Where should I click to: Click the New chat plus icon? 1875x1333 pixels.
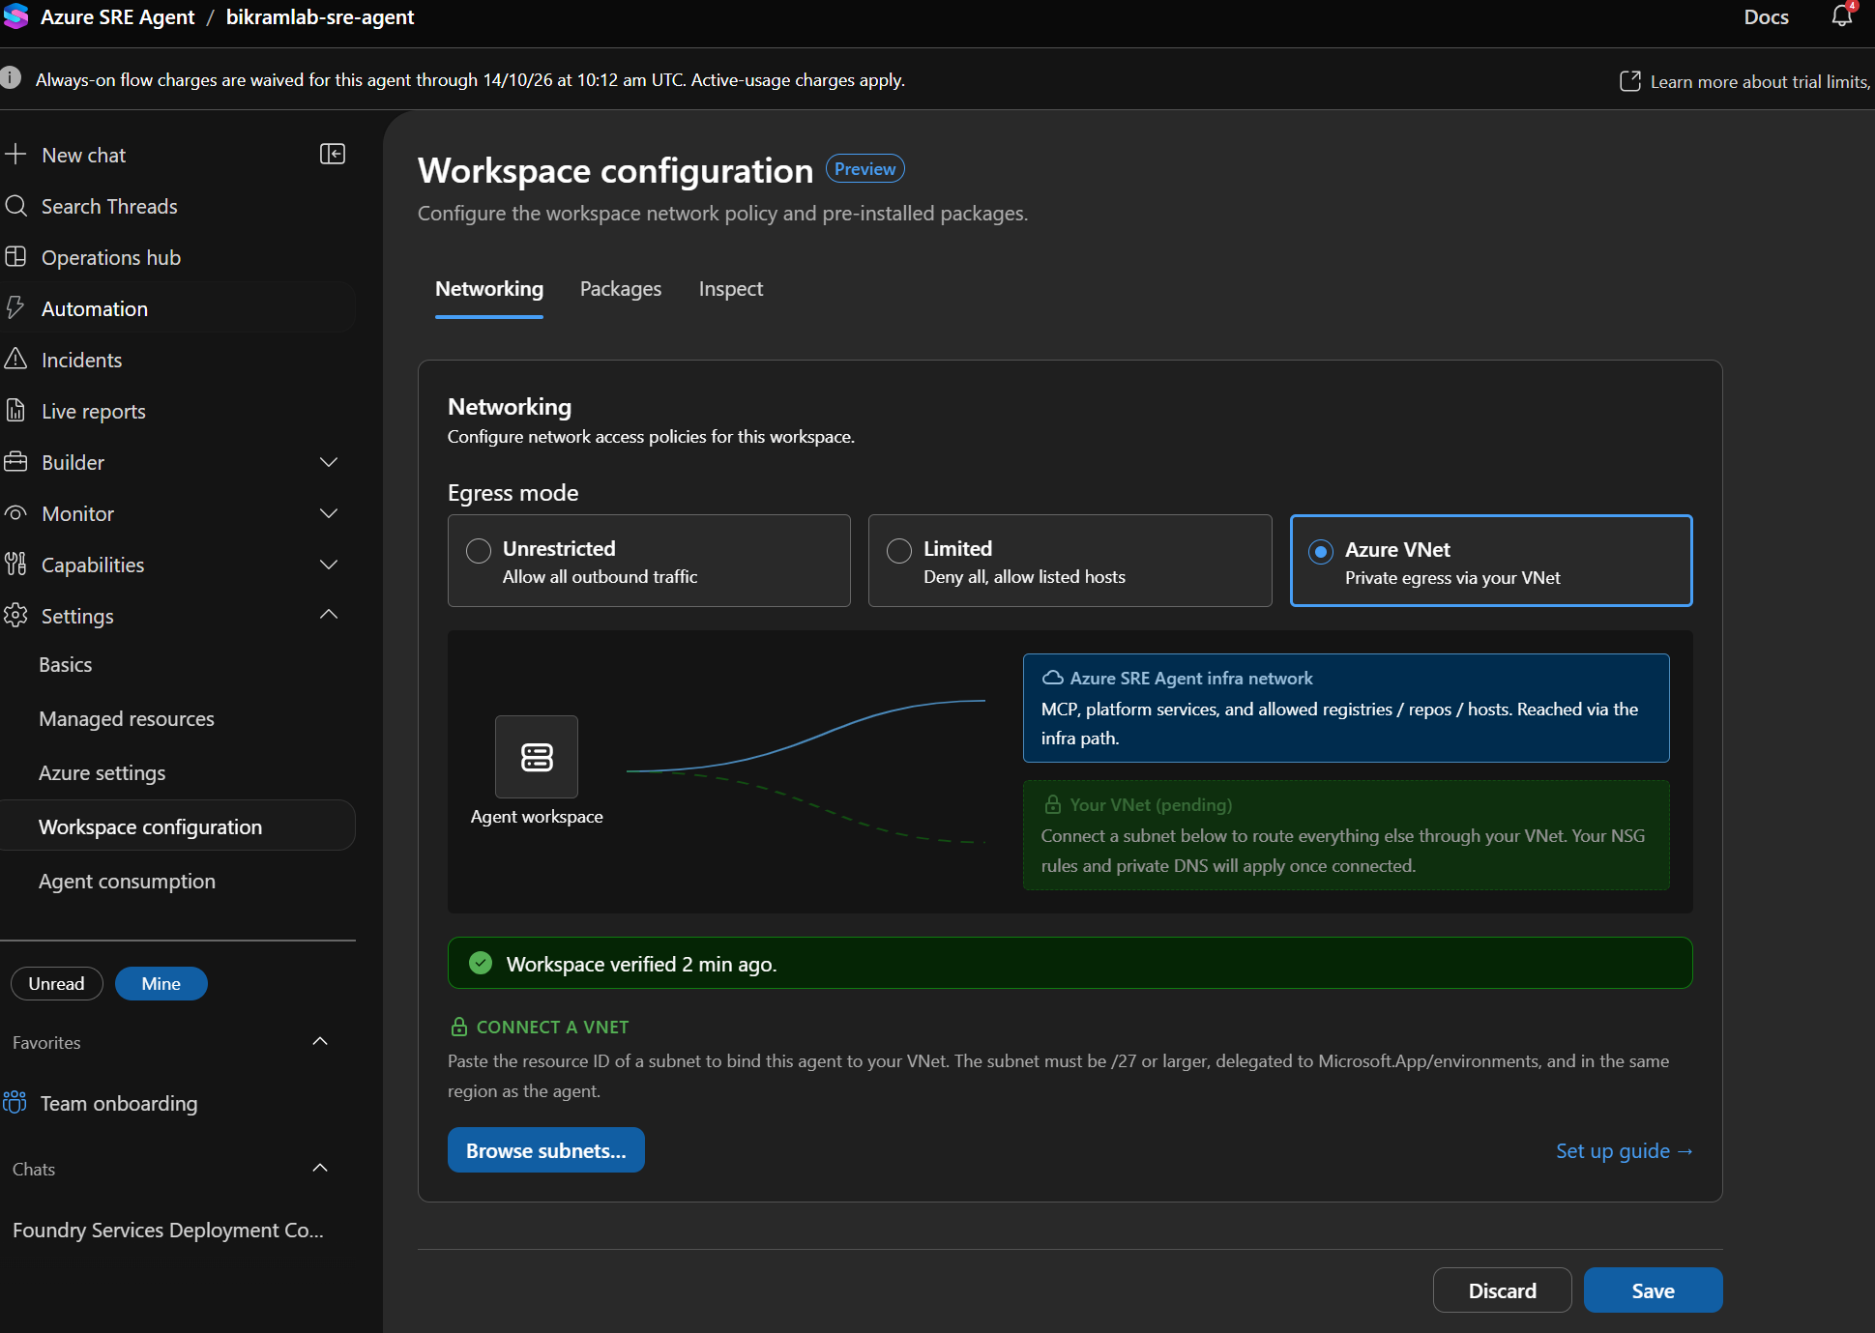click(15, 155)
